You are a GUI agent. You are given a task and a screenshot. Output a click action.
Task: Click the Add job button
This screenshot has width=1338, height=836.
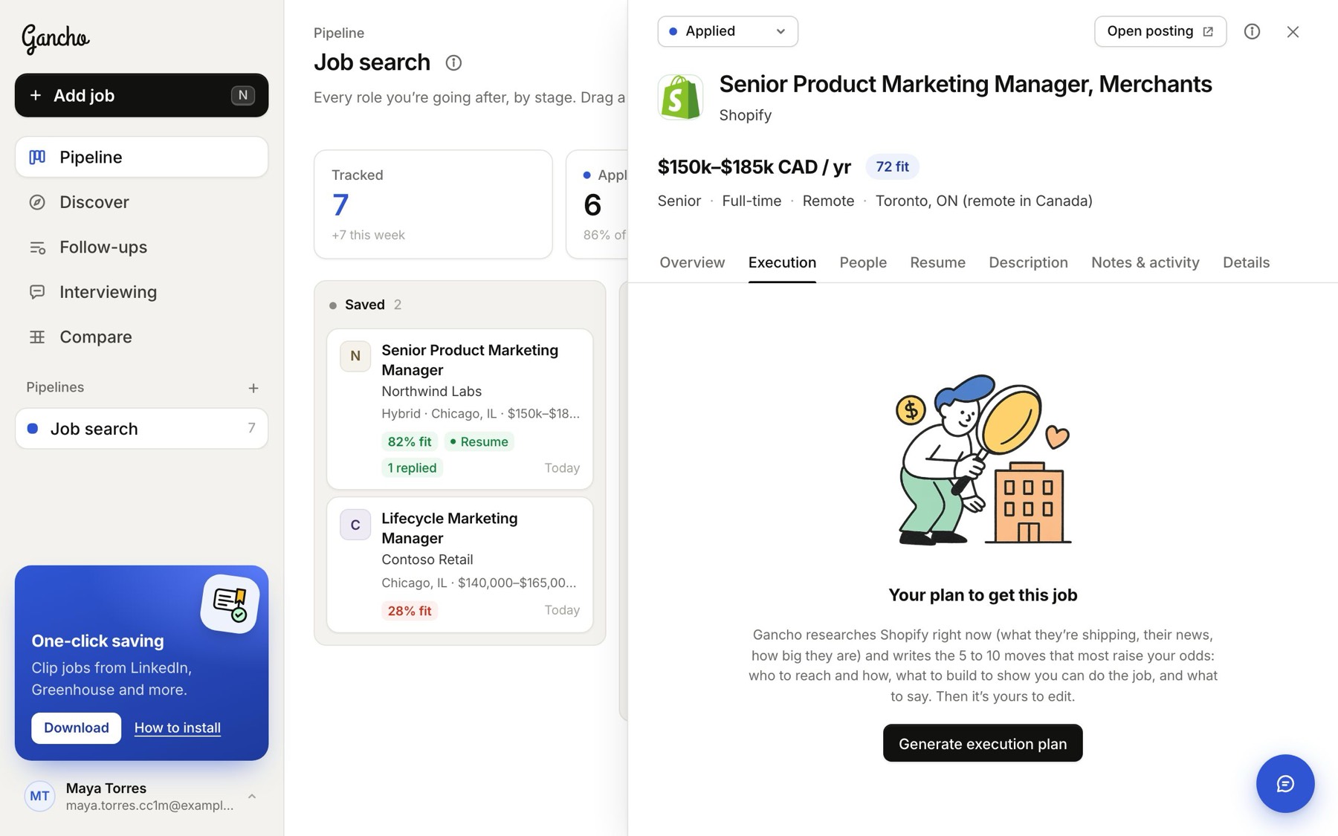pyautogui.click(x=141, y=95)
